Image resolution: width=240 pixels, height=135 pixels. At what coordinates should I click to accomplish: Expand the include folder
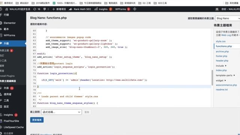coord(221,66)
